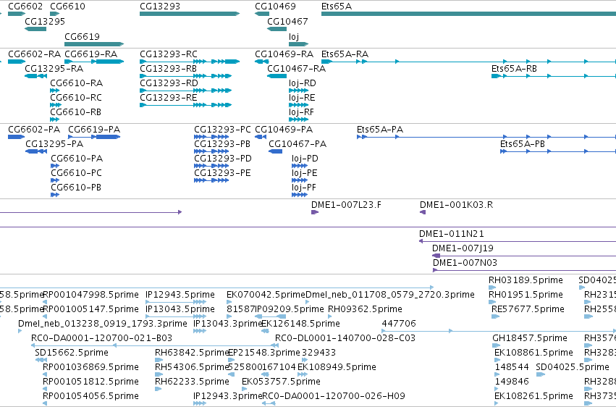The height and width of the screenshot is (407, 616).
Task: Select transcript Ets65A-RA
Action: (x=468, y=62)
